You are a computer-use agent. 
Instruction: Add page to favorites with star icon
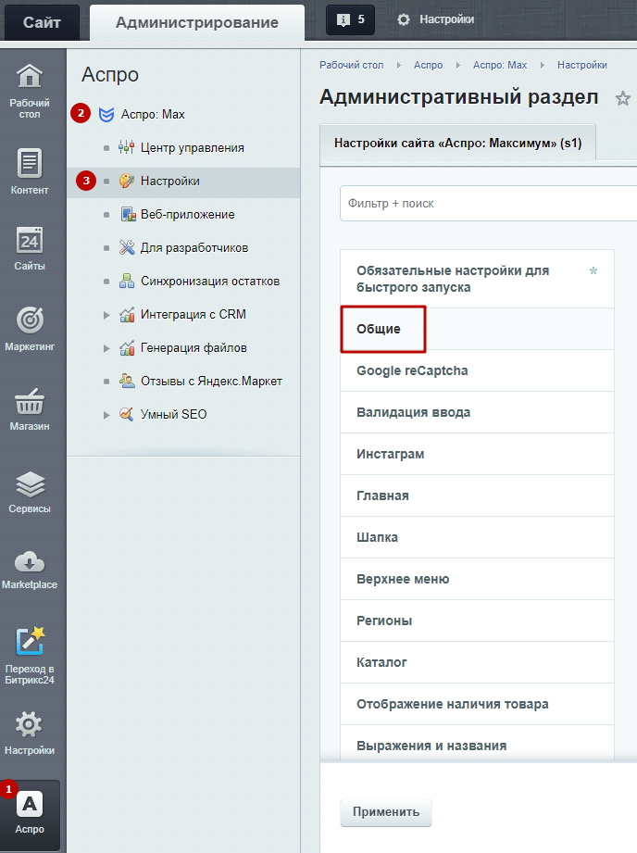(623, 98)
